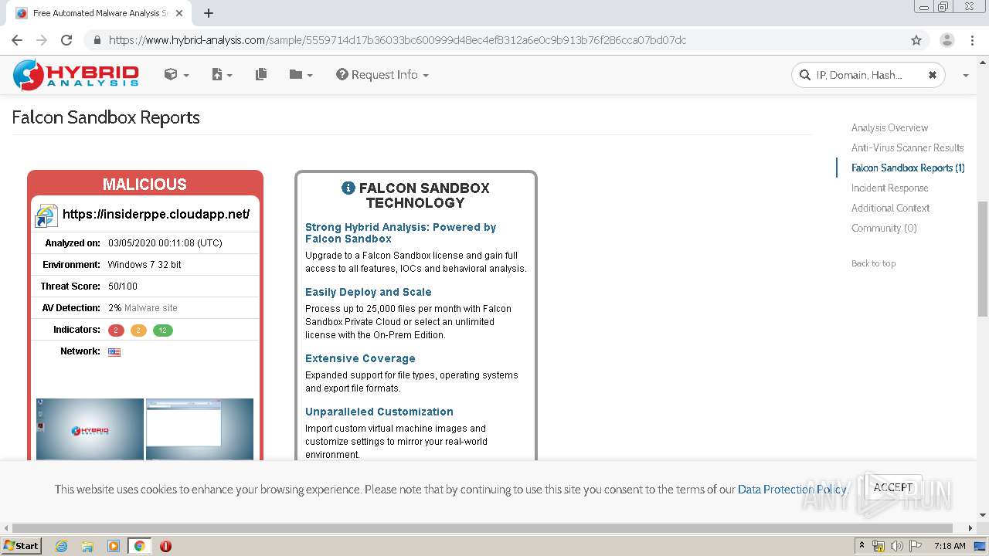Open a new browser tab
Screen dimensions: 989x556
(209, 13)
